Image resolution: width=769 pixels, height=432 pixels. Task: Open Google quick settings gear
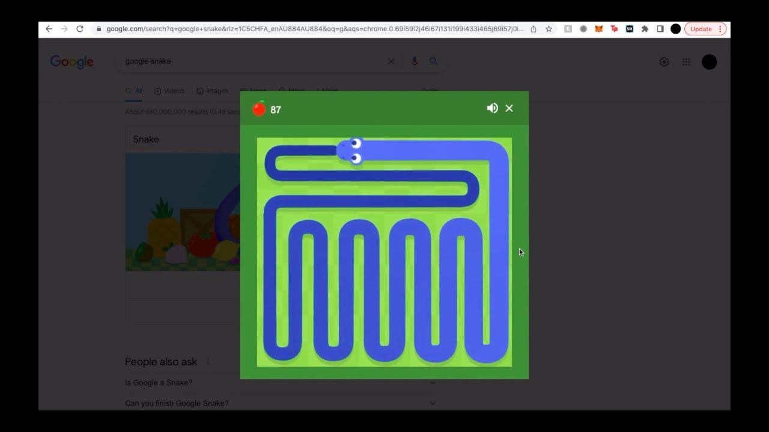tap(664, 62)
